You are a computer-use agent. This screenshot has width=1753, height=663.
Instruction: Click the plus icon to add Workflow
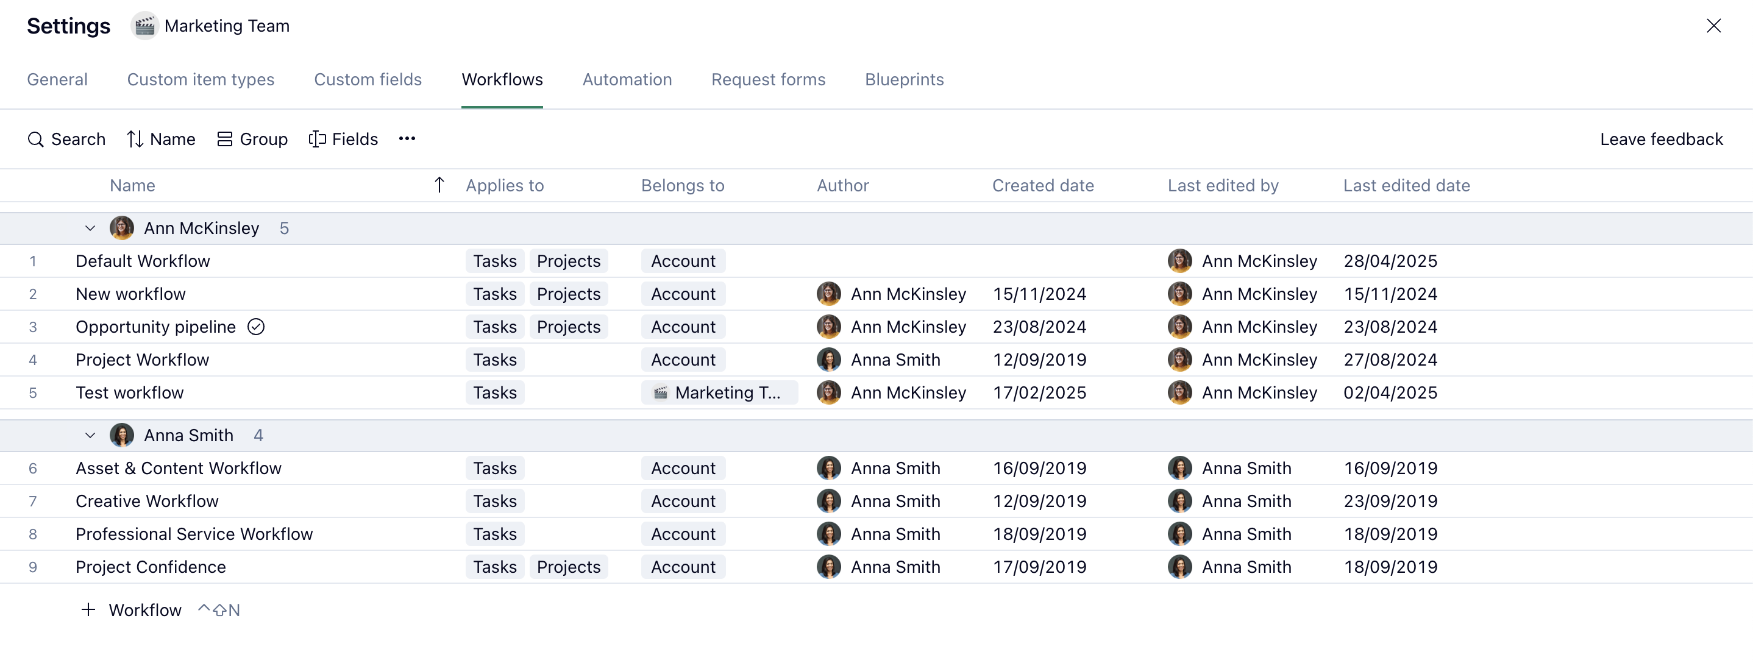click(x=88, y=610)
